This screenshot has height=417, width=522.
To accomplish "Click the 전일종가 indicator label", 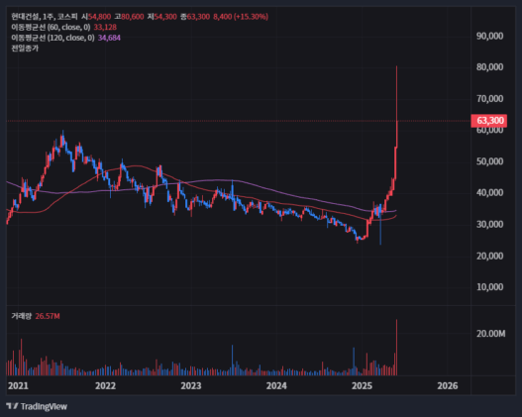I will tap(25, 49).
